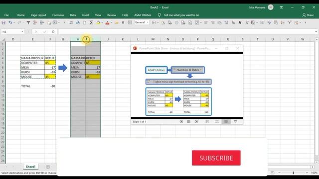Click the AutoSum sigma icon
The image size is (319, 179).
(91, 22)
